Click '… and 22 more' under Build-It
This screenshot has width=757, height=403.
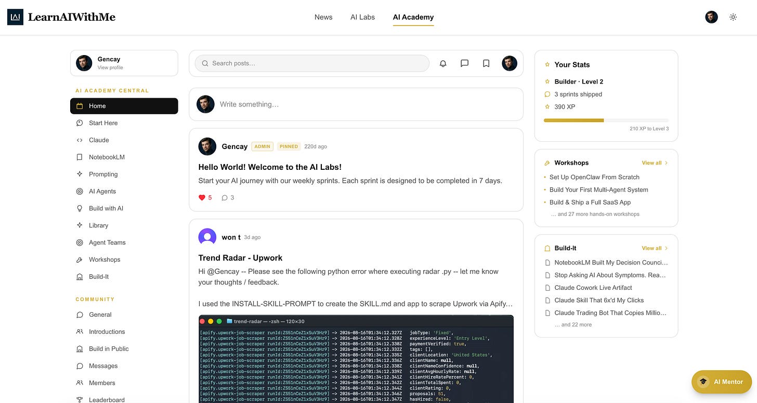[x=573, y=325]
